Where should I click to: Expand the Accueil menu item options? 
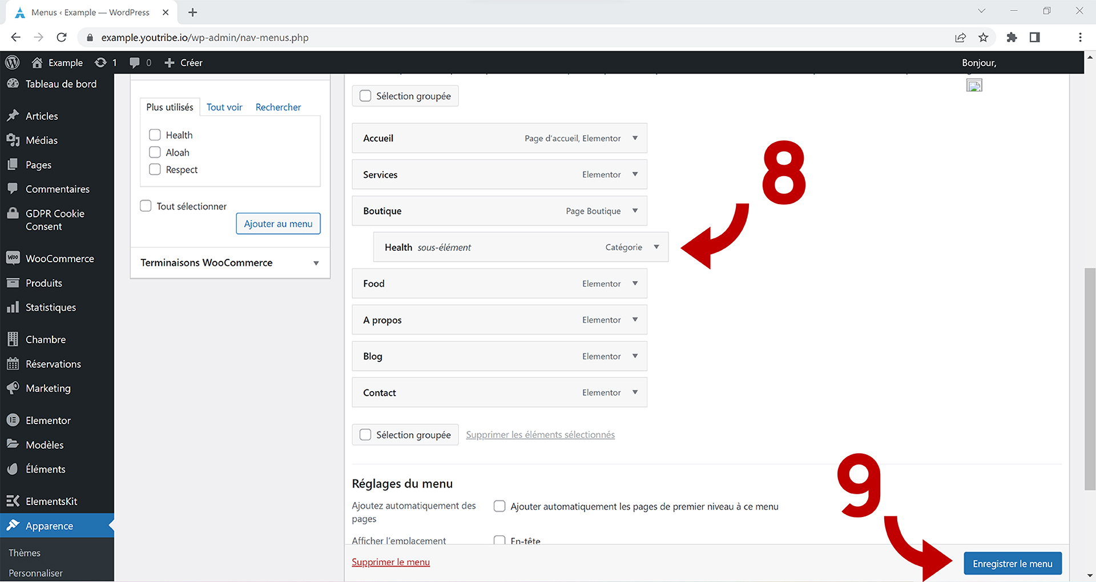tap(635, 138)
